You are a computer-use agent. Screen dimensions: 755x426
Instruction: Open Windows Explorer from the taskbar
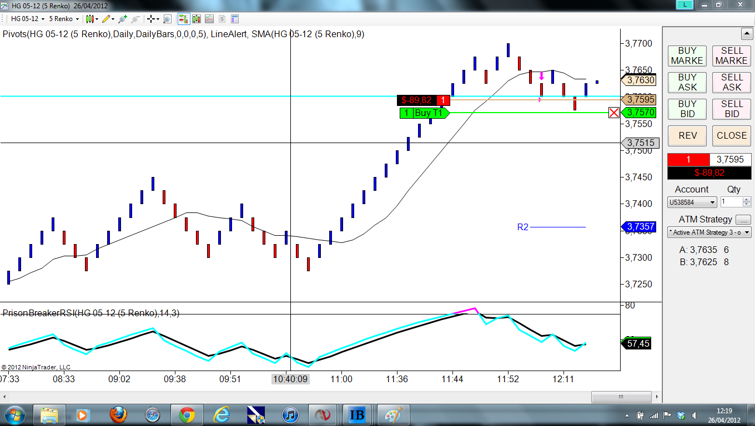[49, 414]
